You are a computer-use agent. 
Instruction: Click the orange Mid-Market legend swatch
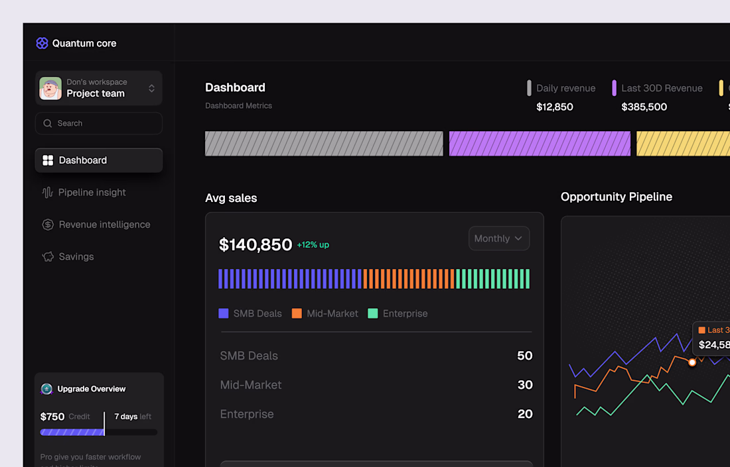[297, 313]
